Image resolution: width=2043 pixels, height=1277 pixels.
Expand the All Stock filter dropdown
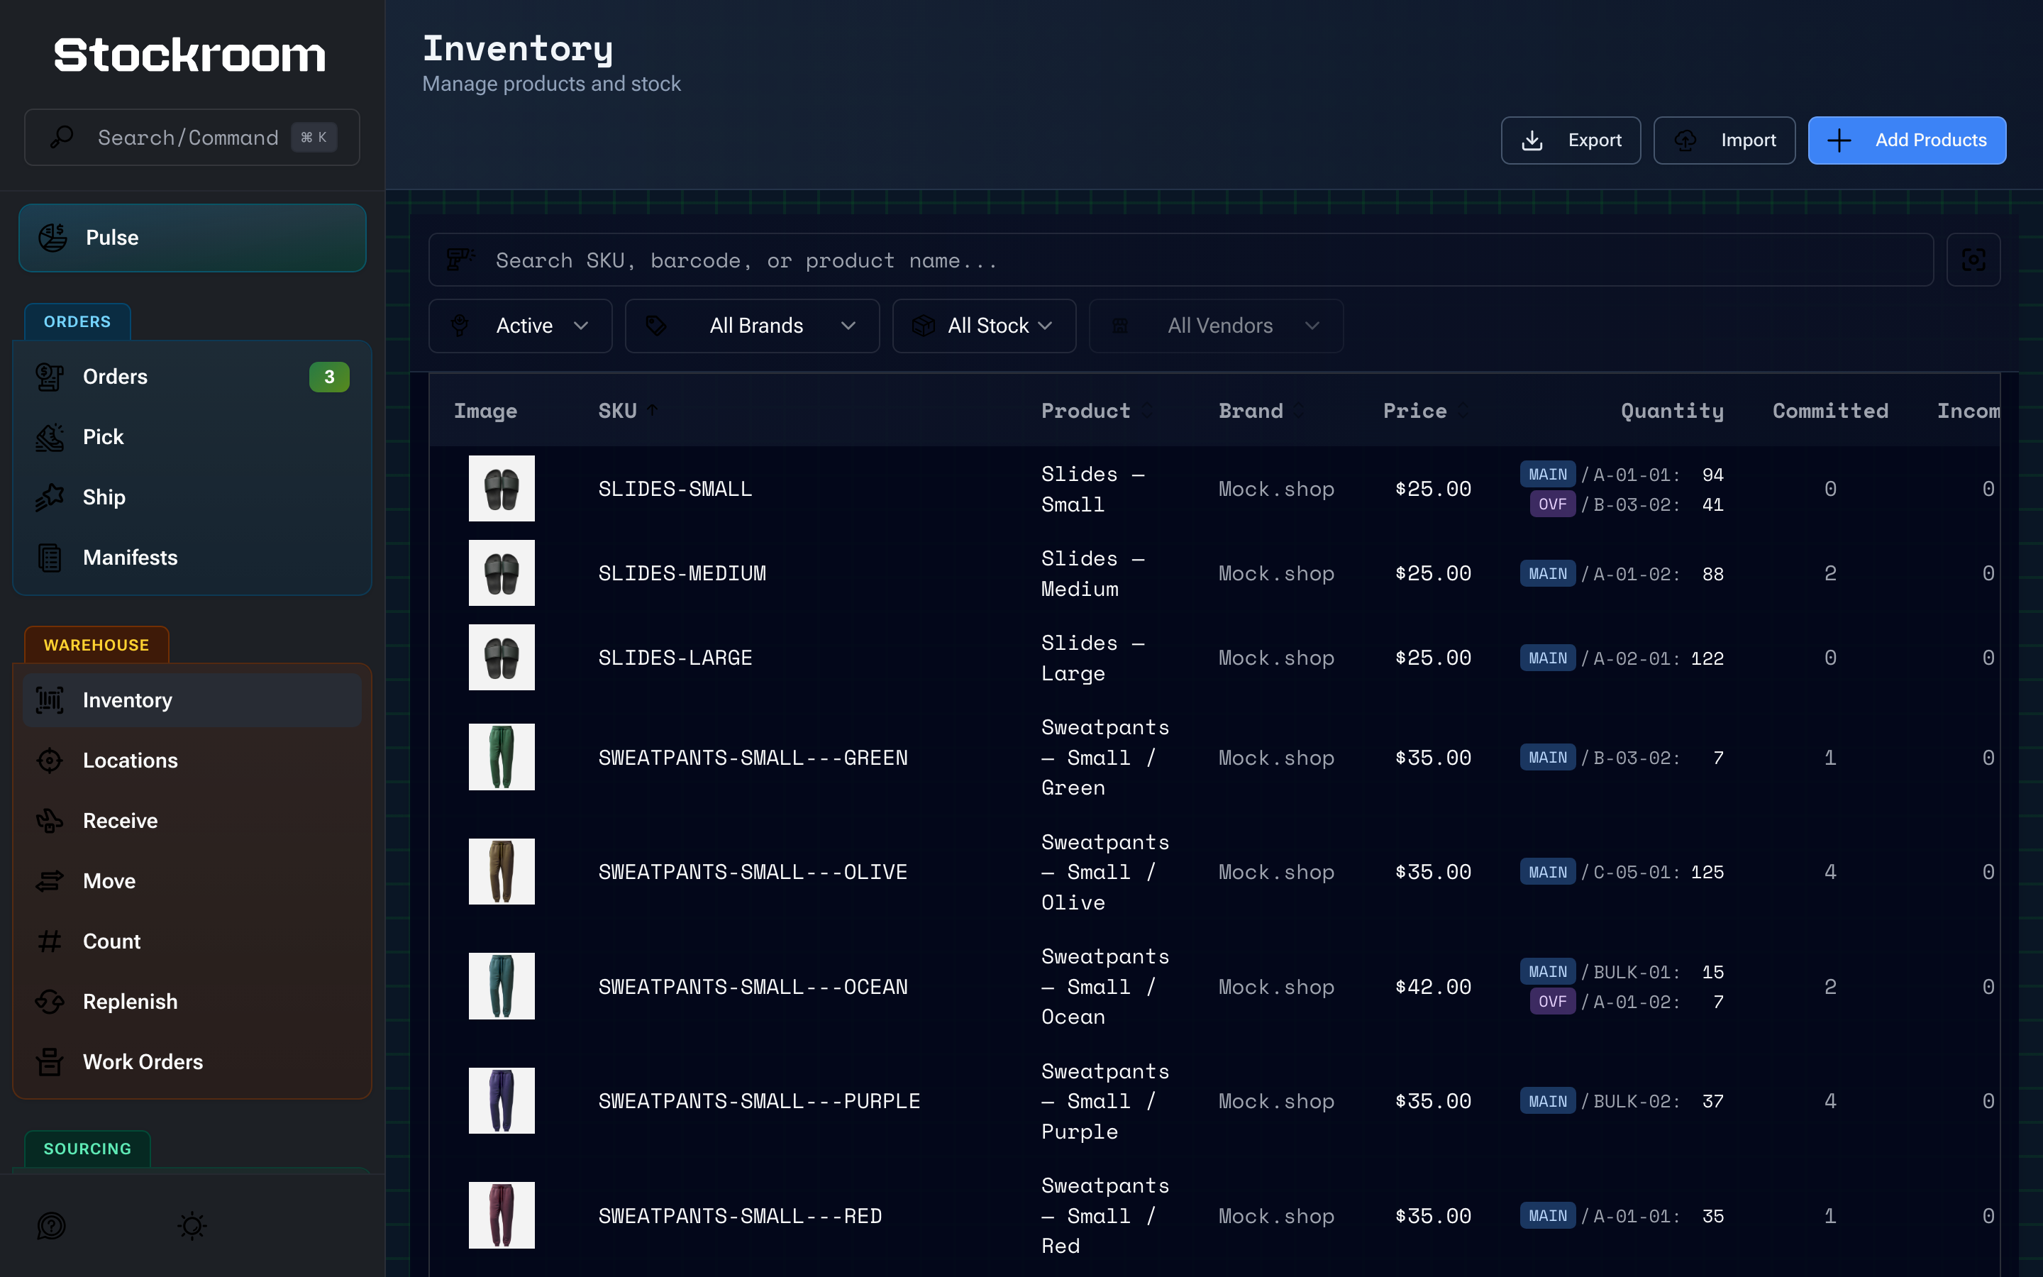(x=983, y=325)
